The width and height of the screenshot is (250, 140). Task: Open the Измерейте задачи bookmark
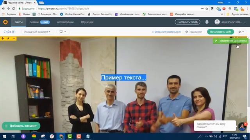pos(183,14)
